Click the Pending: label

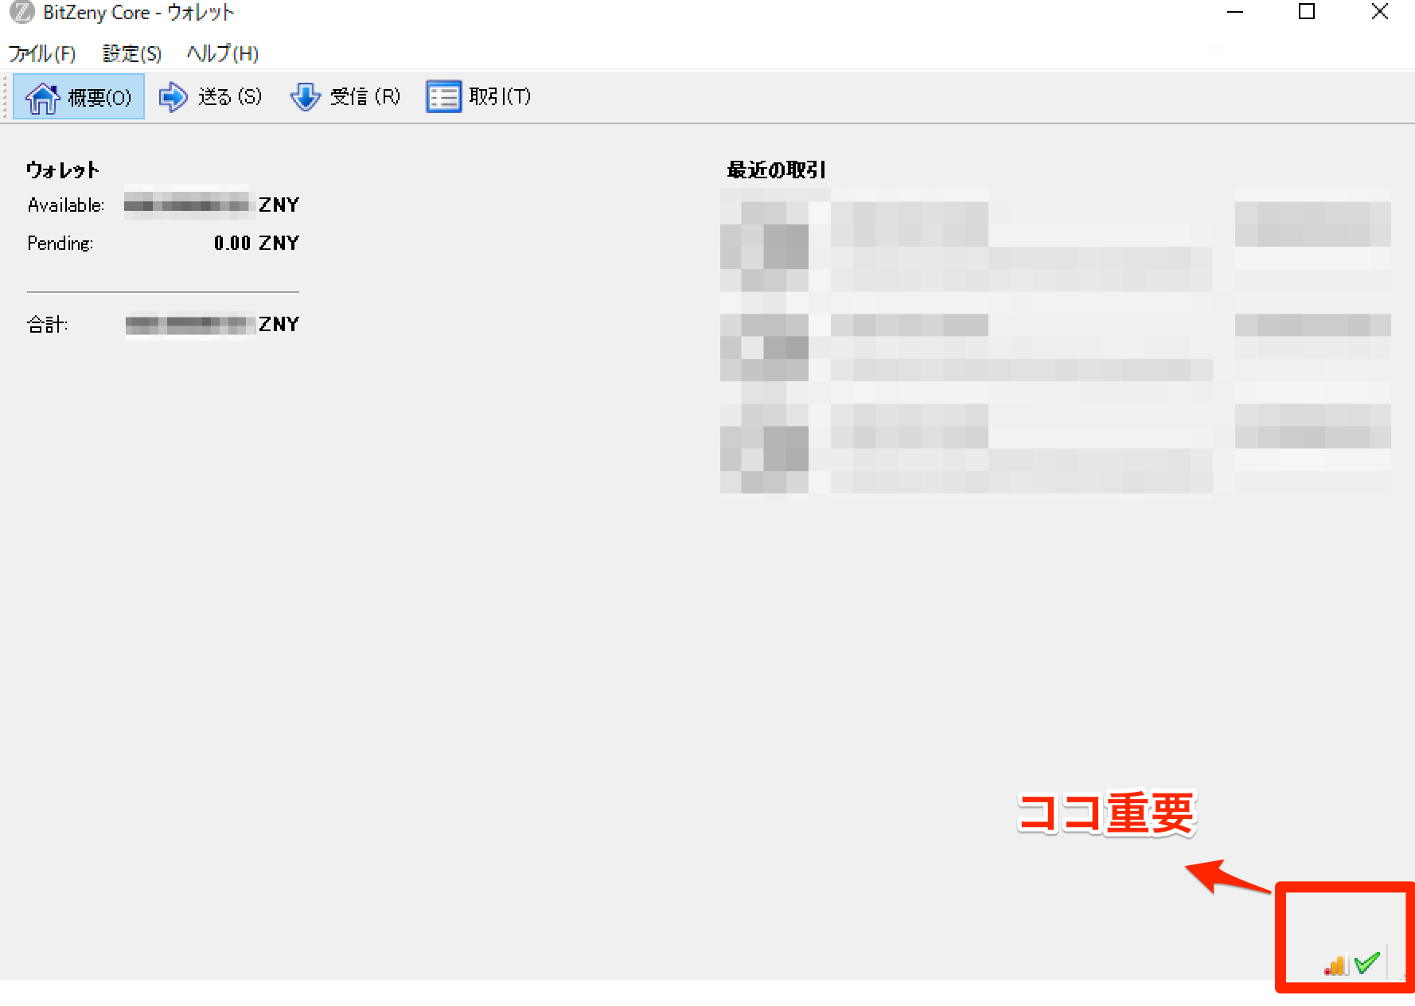click(60, 244)
